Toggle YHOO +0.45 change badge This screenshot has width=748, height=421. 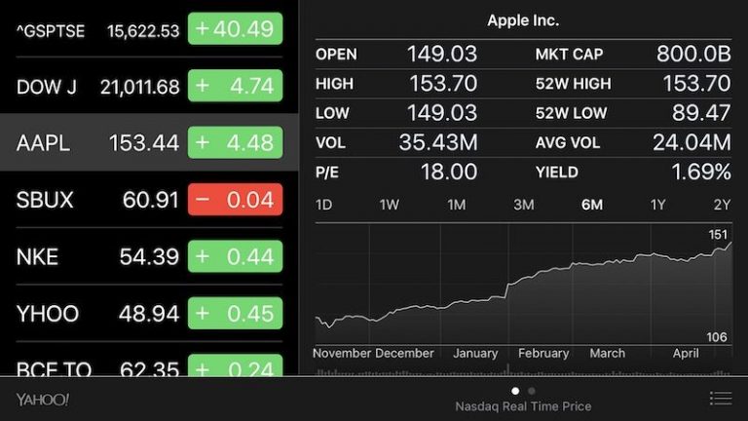click(x=238, y=313)
